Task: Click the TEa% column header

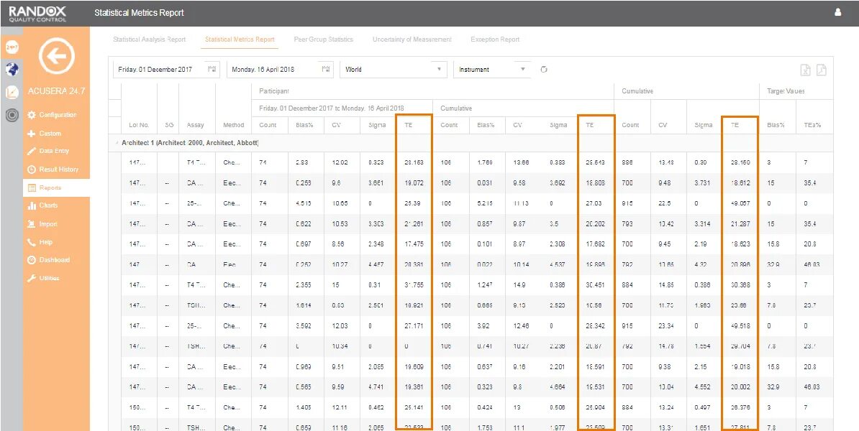Action: [x=812, y=125]
